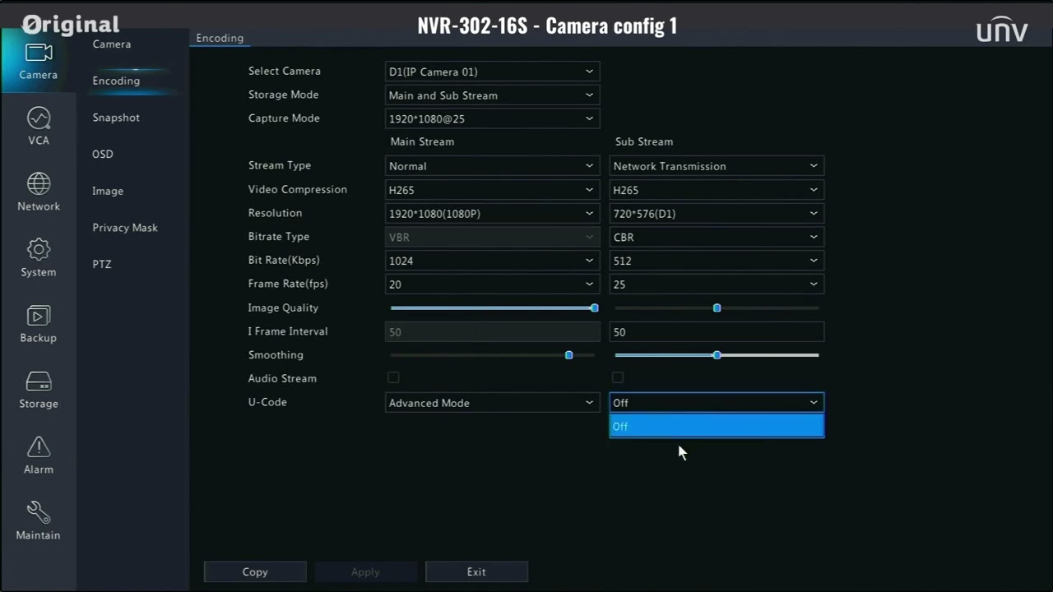
Task: Expand the Select Camera dropdown
Action: coord(492,72)
